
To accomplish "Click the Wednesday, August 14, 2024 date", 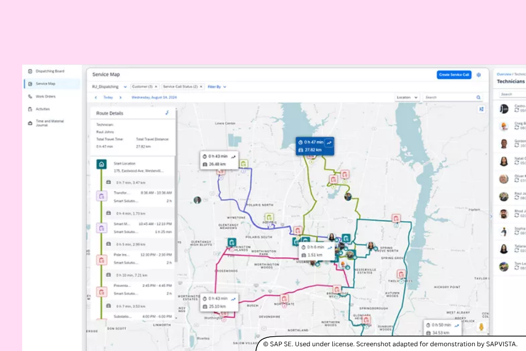I will [154, 97].
